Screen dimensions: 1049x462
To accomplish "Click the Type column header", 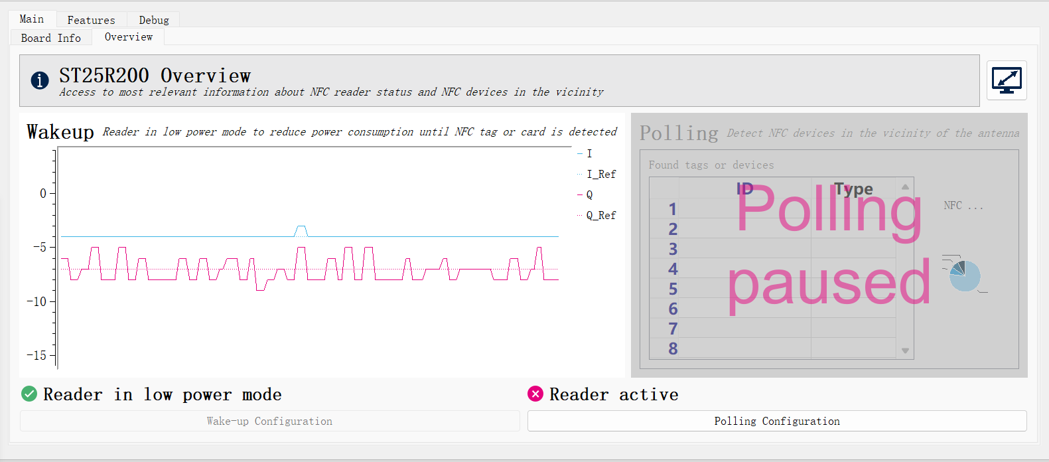I will coord(853,189).
